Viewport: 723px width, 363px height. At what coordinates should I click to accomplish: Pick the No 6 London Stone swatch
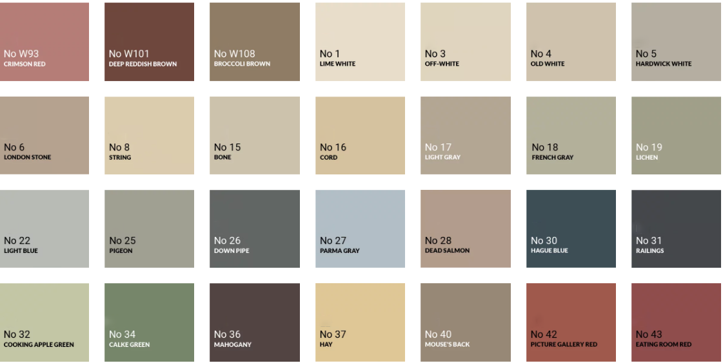pos(45,135)
